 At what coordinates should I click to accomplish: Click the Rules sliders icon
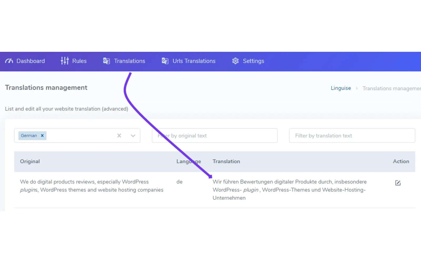(x=65, y=61)
